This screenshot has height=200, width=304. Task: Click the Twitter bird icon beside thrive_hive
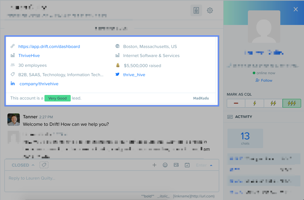coord(117,74)
